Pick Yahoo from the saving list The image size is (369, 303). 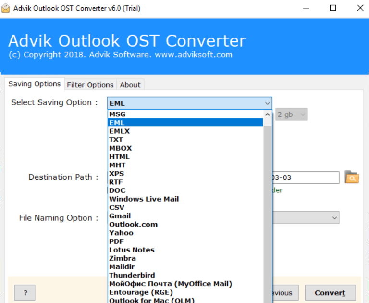[185, 233]
